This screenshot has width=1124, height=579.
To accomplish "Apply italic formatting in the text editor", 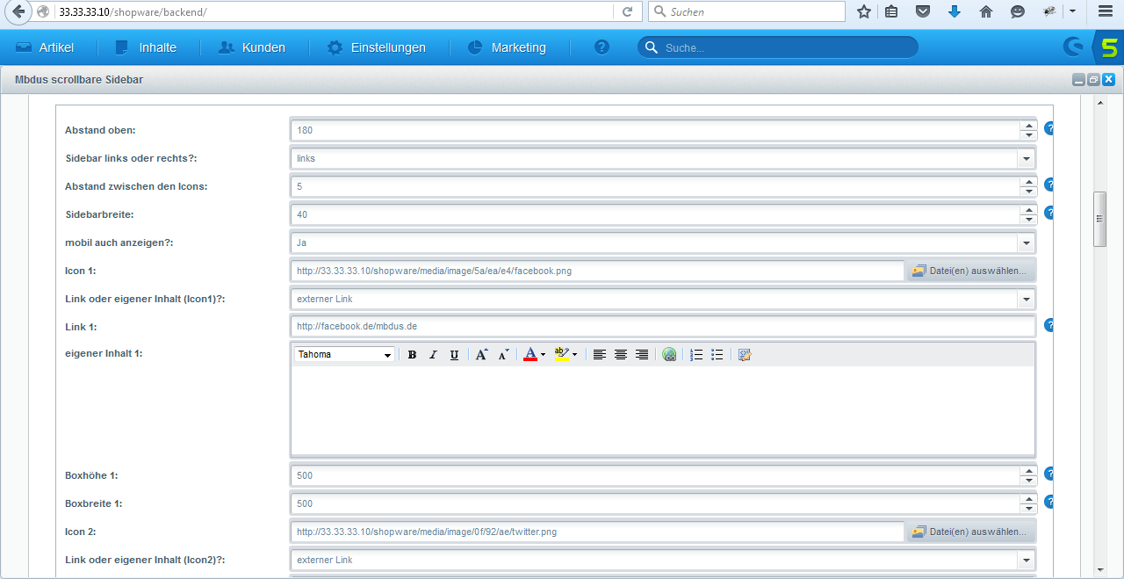I will [433, 354].
